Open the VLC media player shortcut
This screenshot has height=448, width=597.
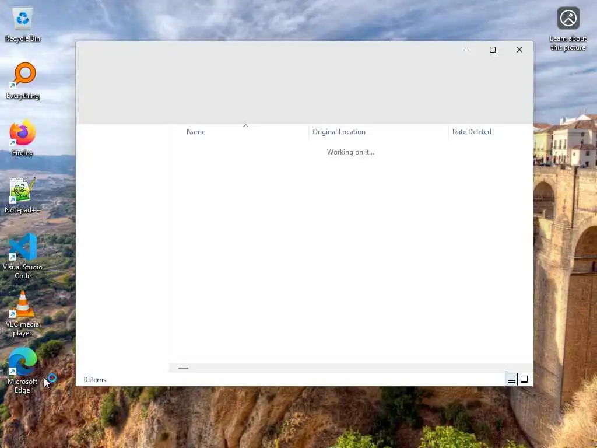point(23,313)
